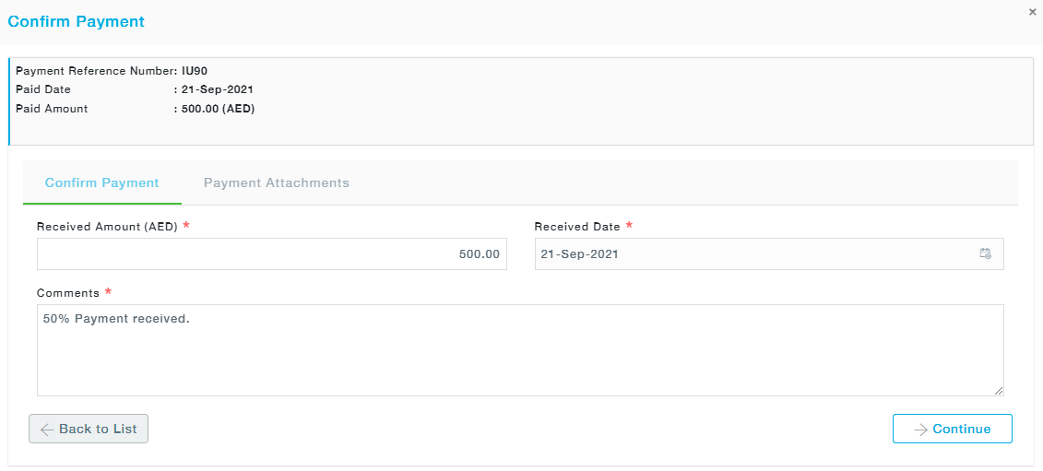Screen dimensions: 1043x471
Task: Go Back to List
Action: point(89,429)
